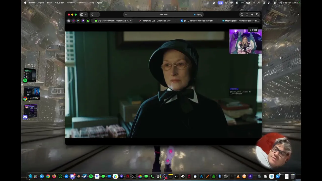The height and width of the screenshot is (181, 322).
Task: Open a new tab with the plus button
Action: click(252, 15)
